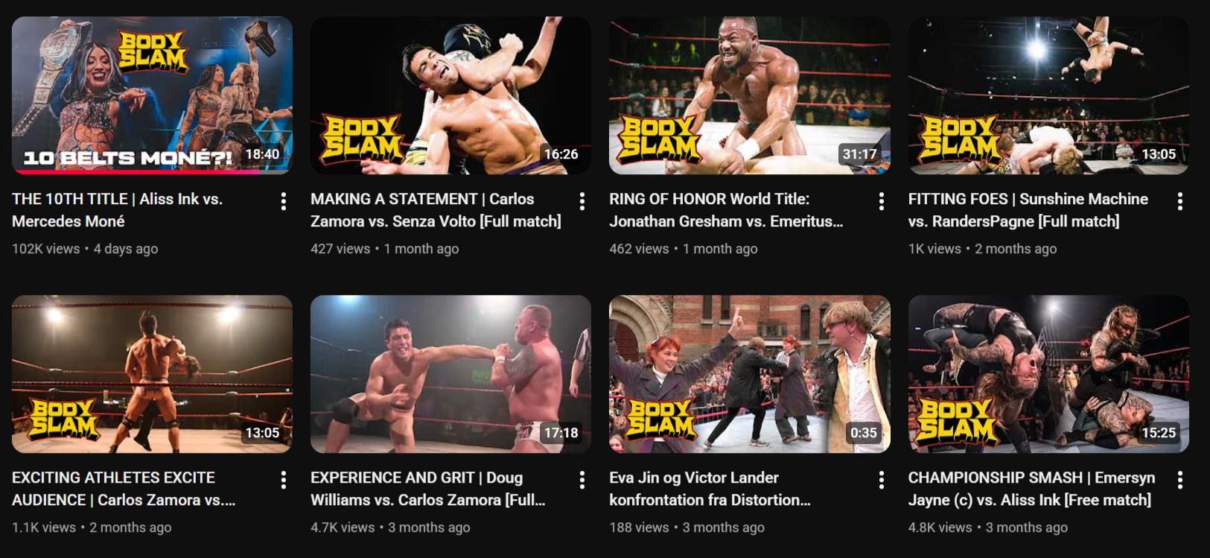The image size is (1210, 558).
Task: Open three-dot menu for FITTING FOES video
Action: point(1179,201)
